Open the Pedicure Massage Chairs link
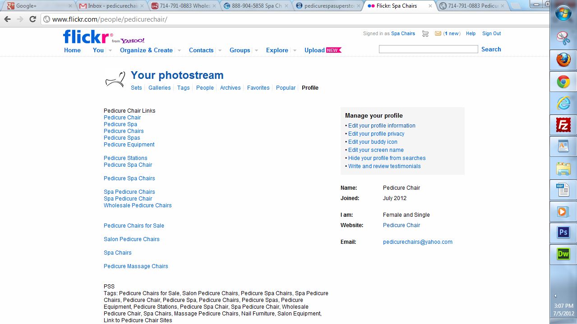Screen dimensions: 577x324 point(136,266)
